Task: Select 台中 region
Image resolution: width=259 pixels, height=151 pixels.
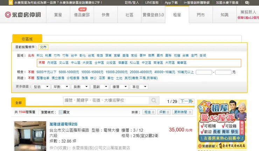Action: (74, 55)
